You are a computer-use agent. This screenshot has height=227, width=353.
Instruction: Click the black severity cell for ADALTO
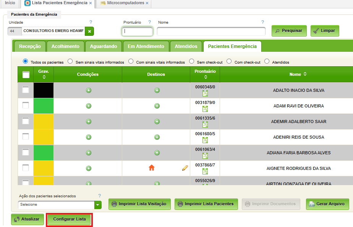(x=44, y=90)
